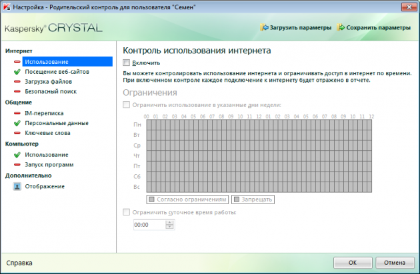This screenshot has width=420, height=274.
Task: Open the Справка help link
Action: [19, 263]
